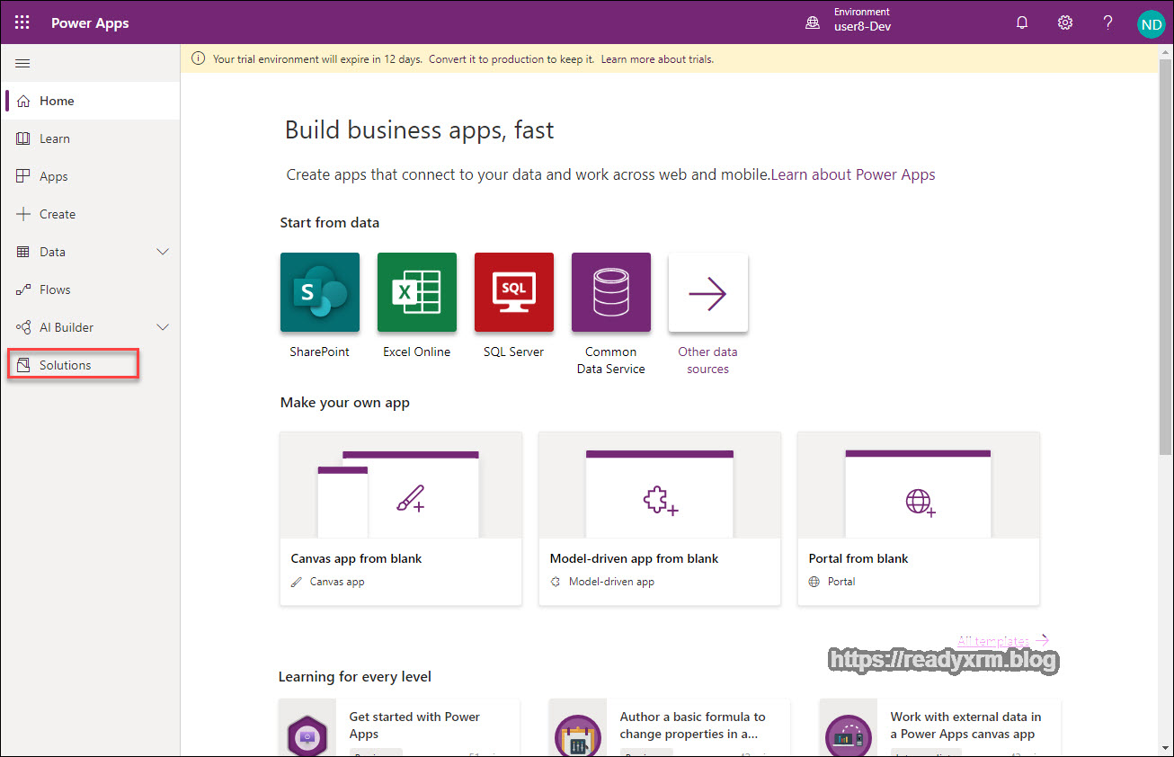The width and height of the screenshot is (1174, 757).
Task: Open the Canvas app from blank card
Action: 401,519
